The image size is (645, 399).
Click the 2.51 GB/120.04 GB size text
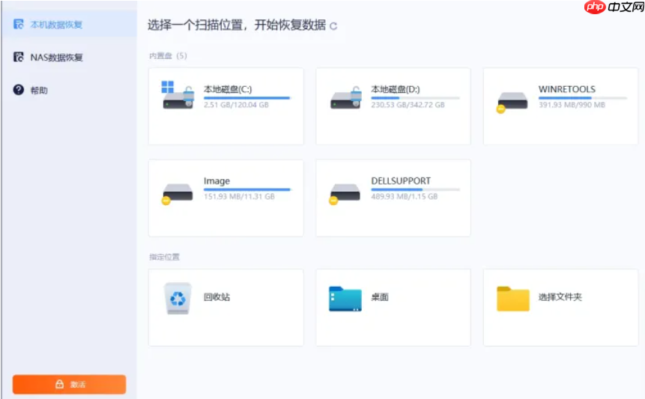click(236, 105)
